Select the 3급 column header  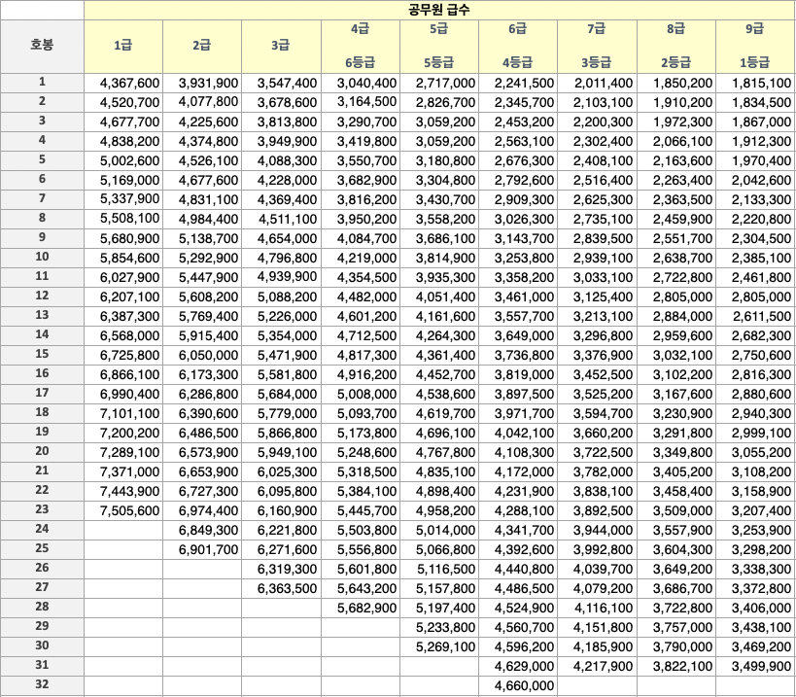281,47
